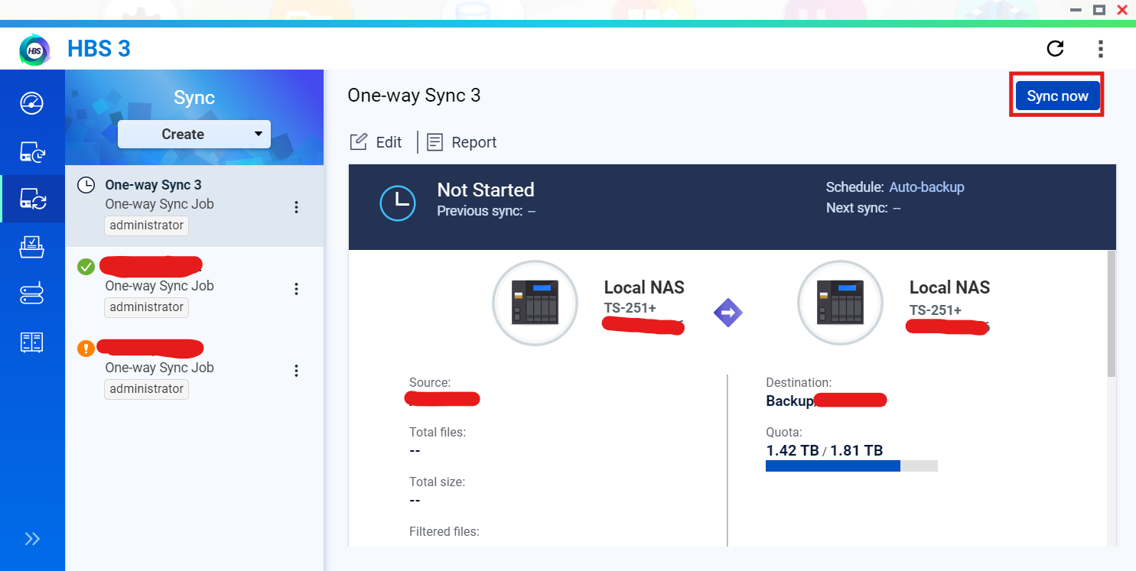This screenshot has width=1136, height=571.
Task: Open the more options menu beside Refresh
Action: tap(1100, 50)
